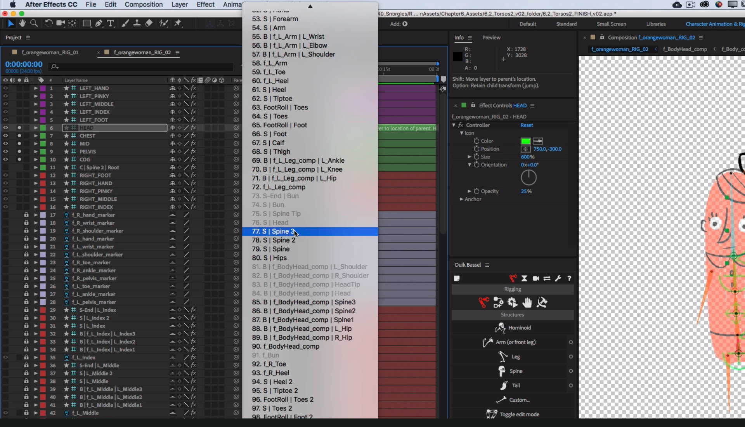Open the Composition menu in menu bar
Image resolution: width=745 pixels, height=427 pixels.
144,5
